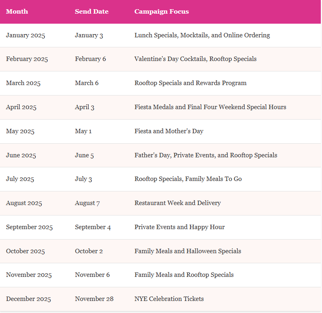Select the July 3 send date
The height and width of the screenshot is (313, 322).
[x=83, y=179]
